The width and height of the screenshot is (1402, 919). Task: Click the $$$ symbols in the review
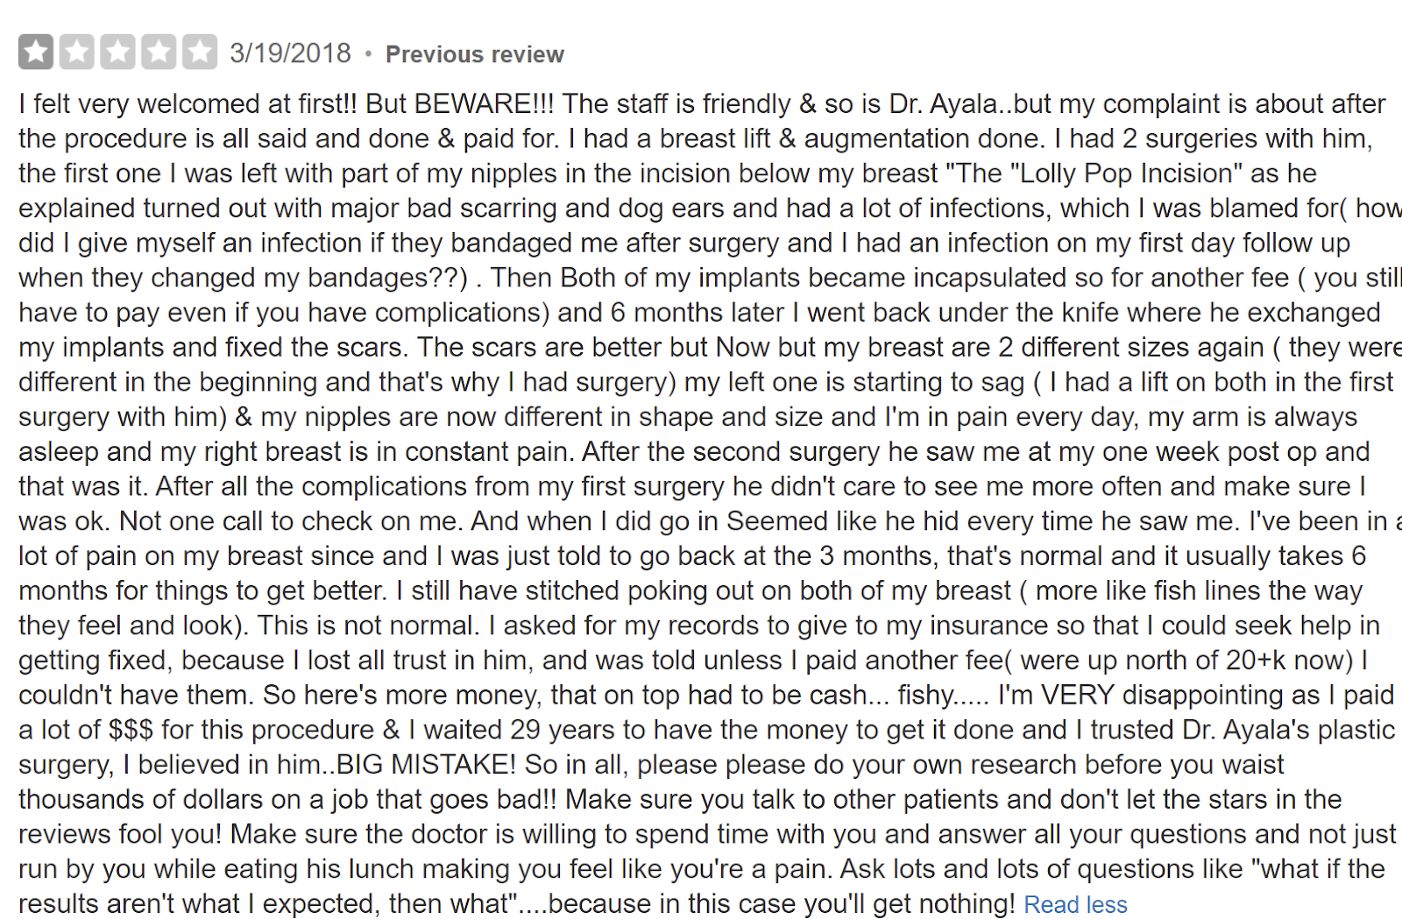click(131, 730)
